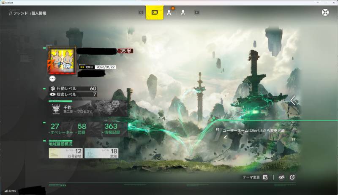Click the テーマ変更 theme change button
Viewport: 338px width, 195px height.
[255, 177]
